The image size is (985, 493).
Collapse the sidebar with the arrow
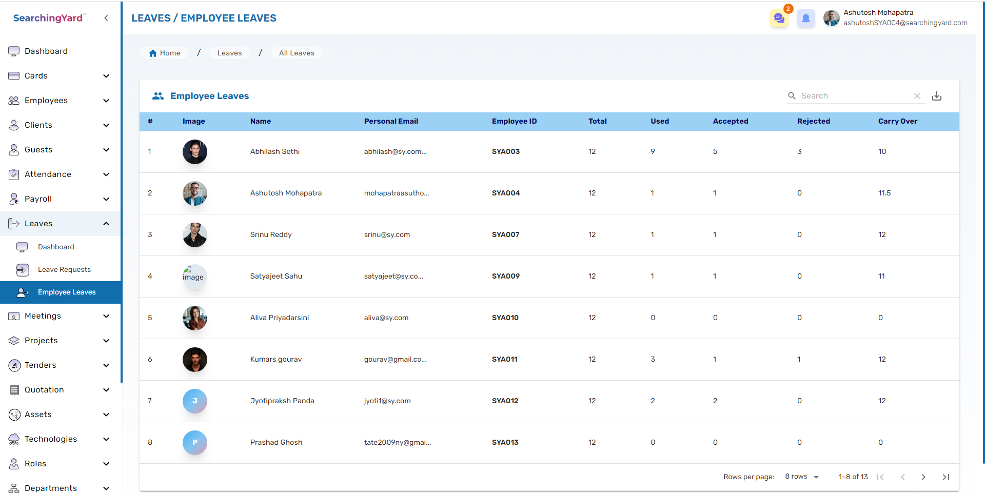click(106, 18)
